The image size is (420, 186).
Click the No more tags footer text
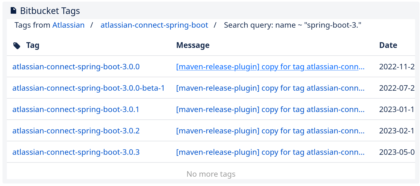point(211,174)
